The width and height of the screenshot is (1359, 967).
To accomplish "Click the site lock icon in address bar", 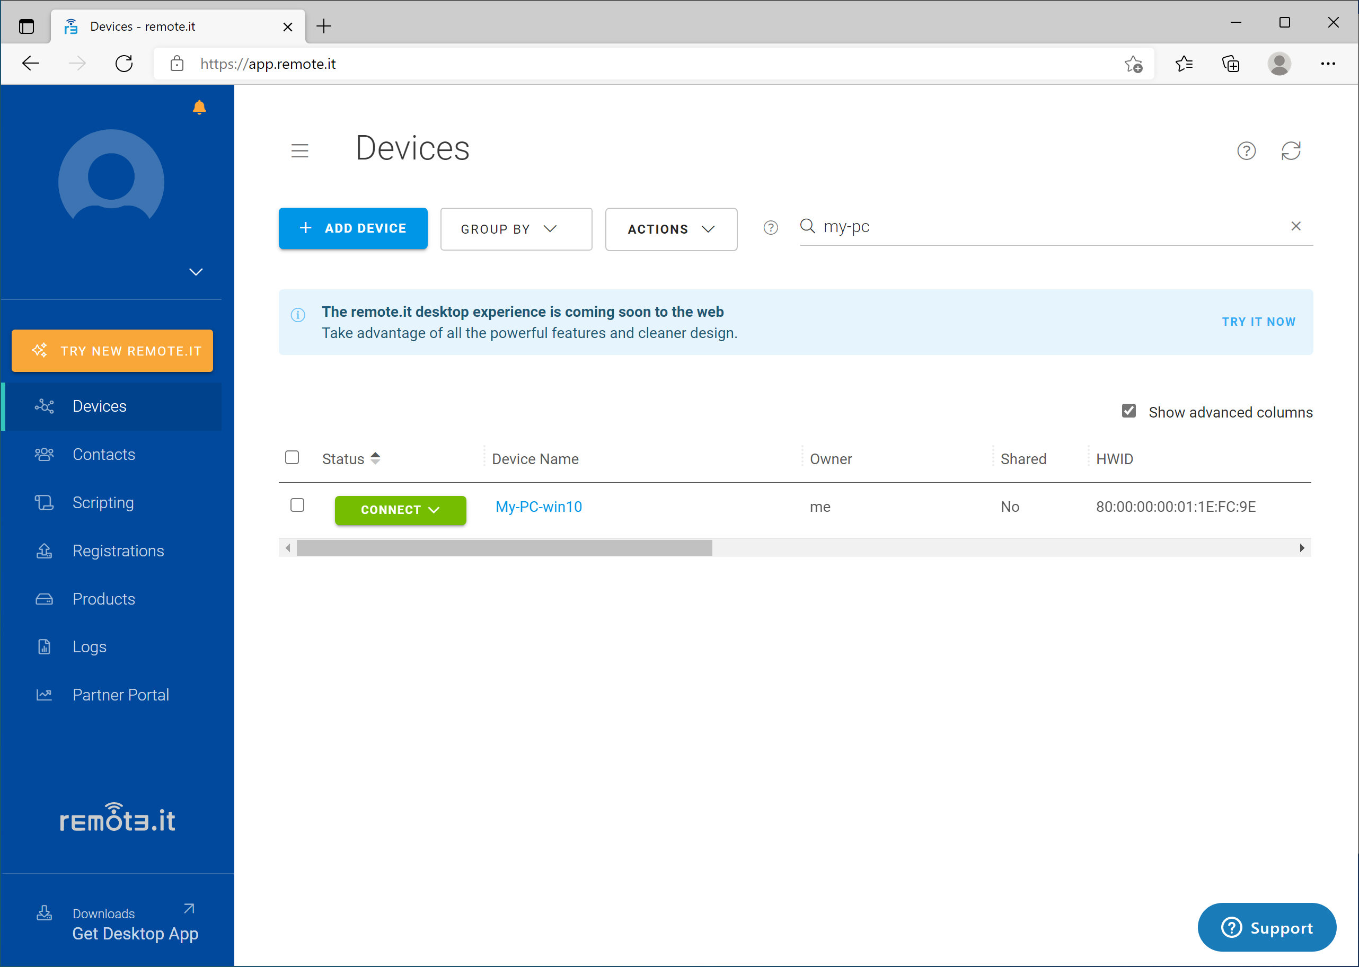I will [x=177, y=64].
